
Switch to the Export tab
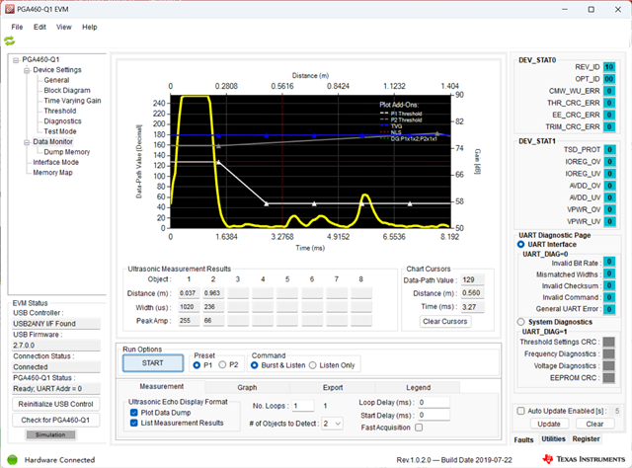click(x=333, y=387)
